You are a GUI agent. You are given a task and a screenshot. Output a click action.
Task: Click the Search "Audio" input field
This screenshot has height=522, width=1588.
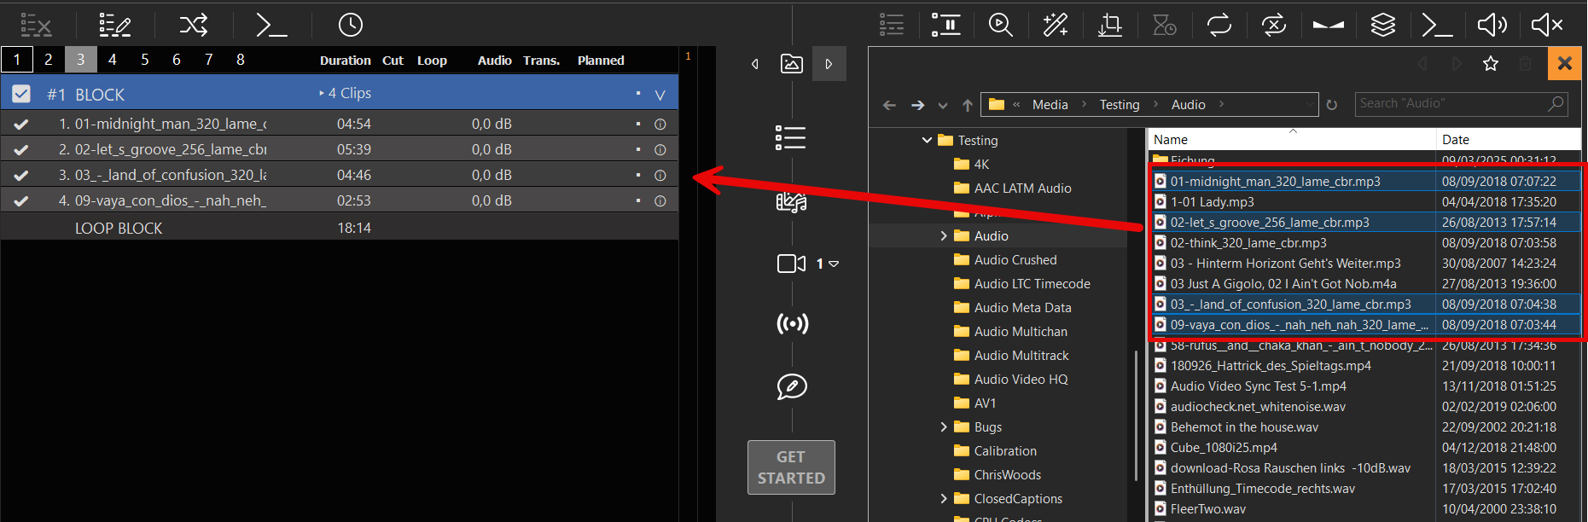[x=1451, y=104]
